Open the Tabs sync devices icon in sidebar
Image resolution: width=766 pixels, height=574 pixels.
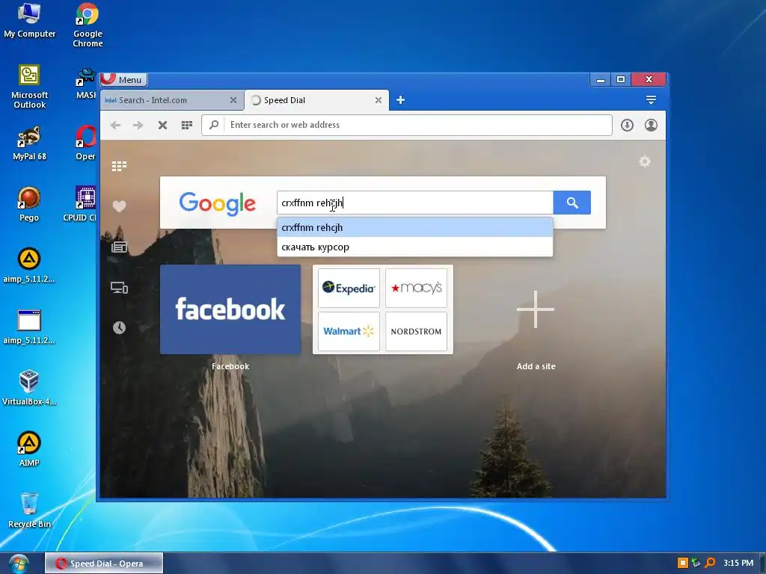coord(119,288)
